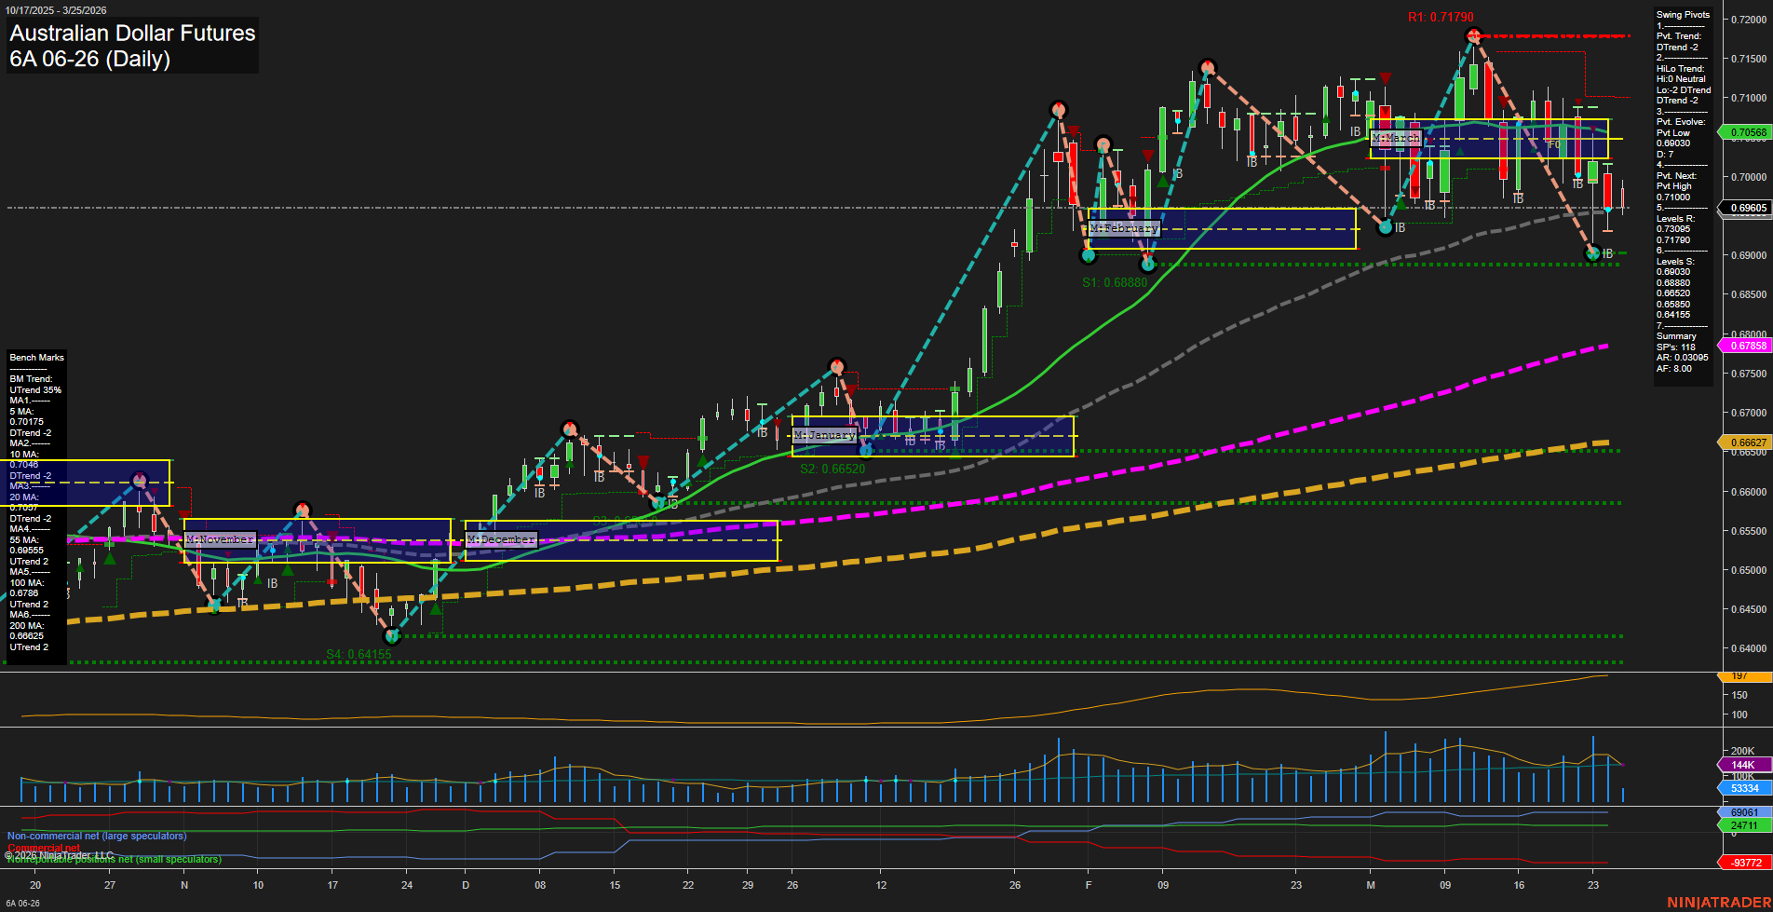This screenshot has width=1773, height=912.
Task: Click the orange 0.66627 moving average marker
Action: [x=1745, y=442]
